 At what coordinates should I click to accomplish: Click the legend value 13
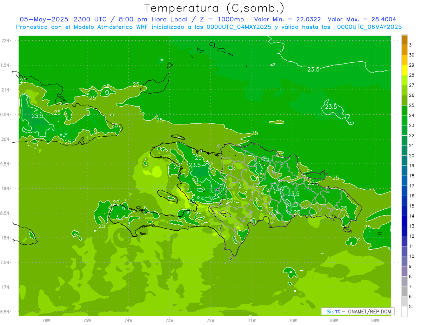412,226
